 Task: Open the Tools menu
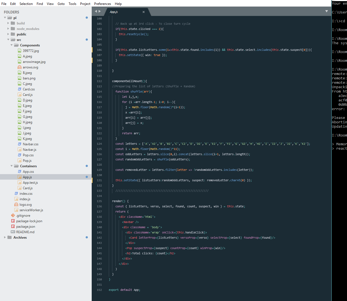pyautogui.click(x=72, y=4)
